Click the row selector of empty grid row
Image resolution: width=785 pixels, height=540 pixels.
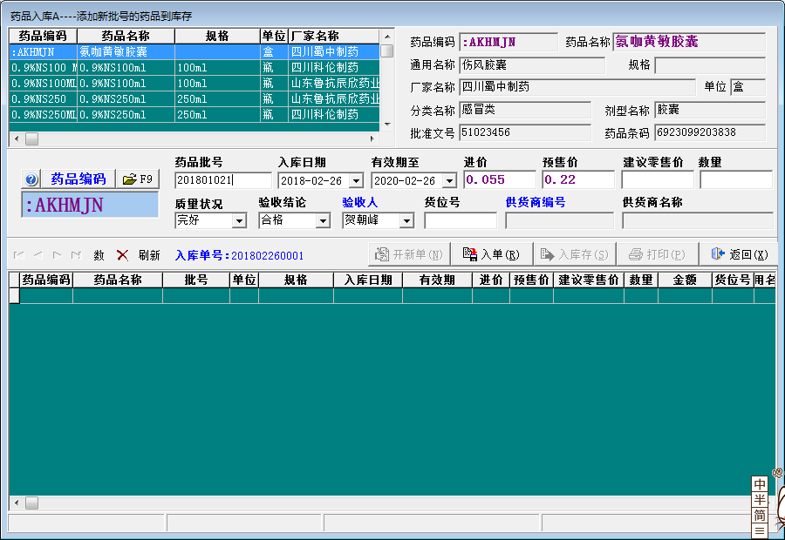pos(15,295)
